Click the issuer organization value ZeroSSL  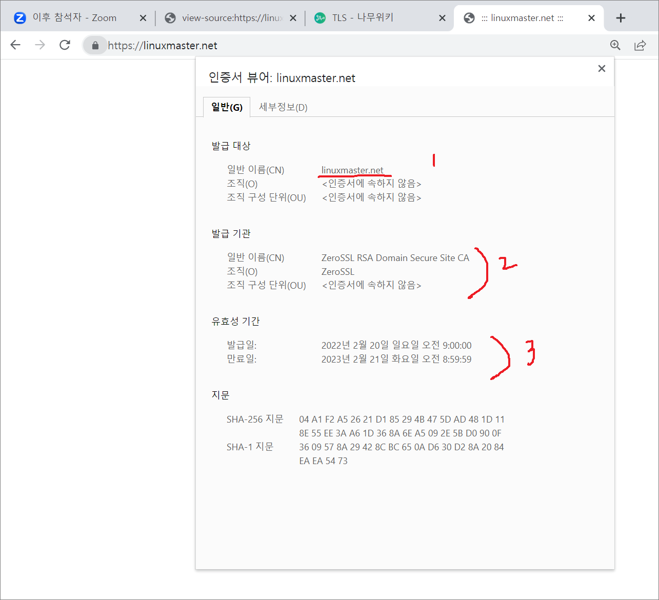tap(338, 272)
